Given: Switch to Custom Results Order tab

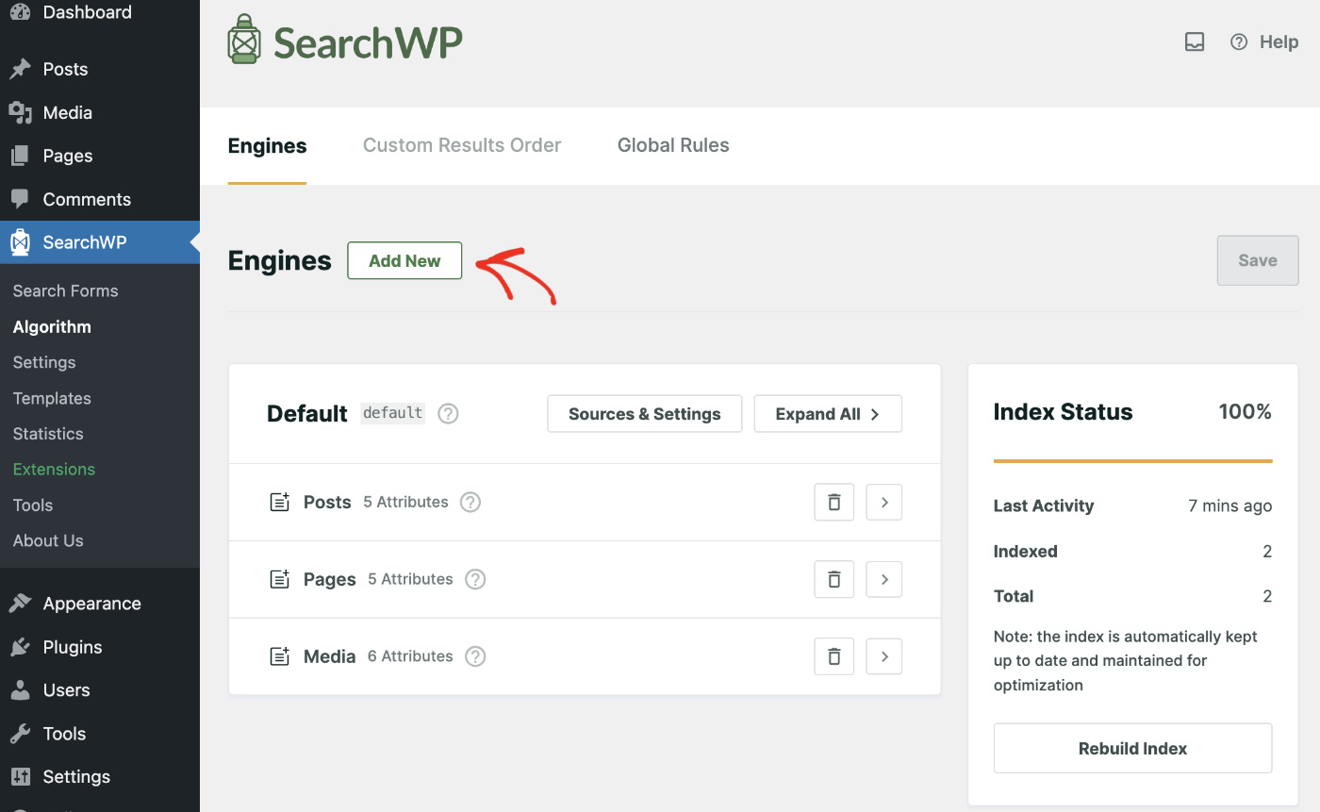Looking at the screenshot, I should (x=462, y=145).
